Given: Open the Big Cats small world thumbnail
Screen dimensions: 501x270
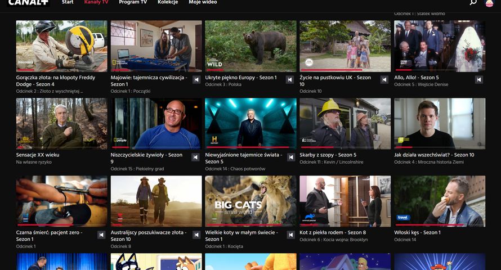Looking at the screenshot, I should click(x=251, y=201).
